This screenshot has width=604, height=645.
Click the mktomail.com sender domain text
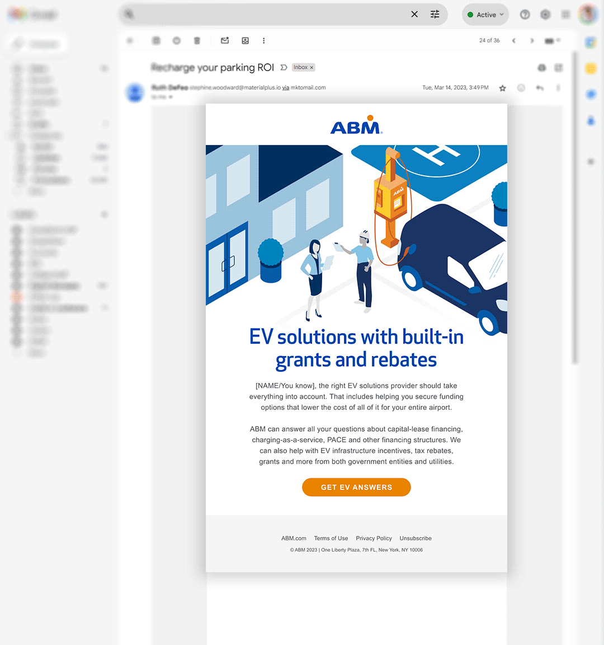308,87
